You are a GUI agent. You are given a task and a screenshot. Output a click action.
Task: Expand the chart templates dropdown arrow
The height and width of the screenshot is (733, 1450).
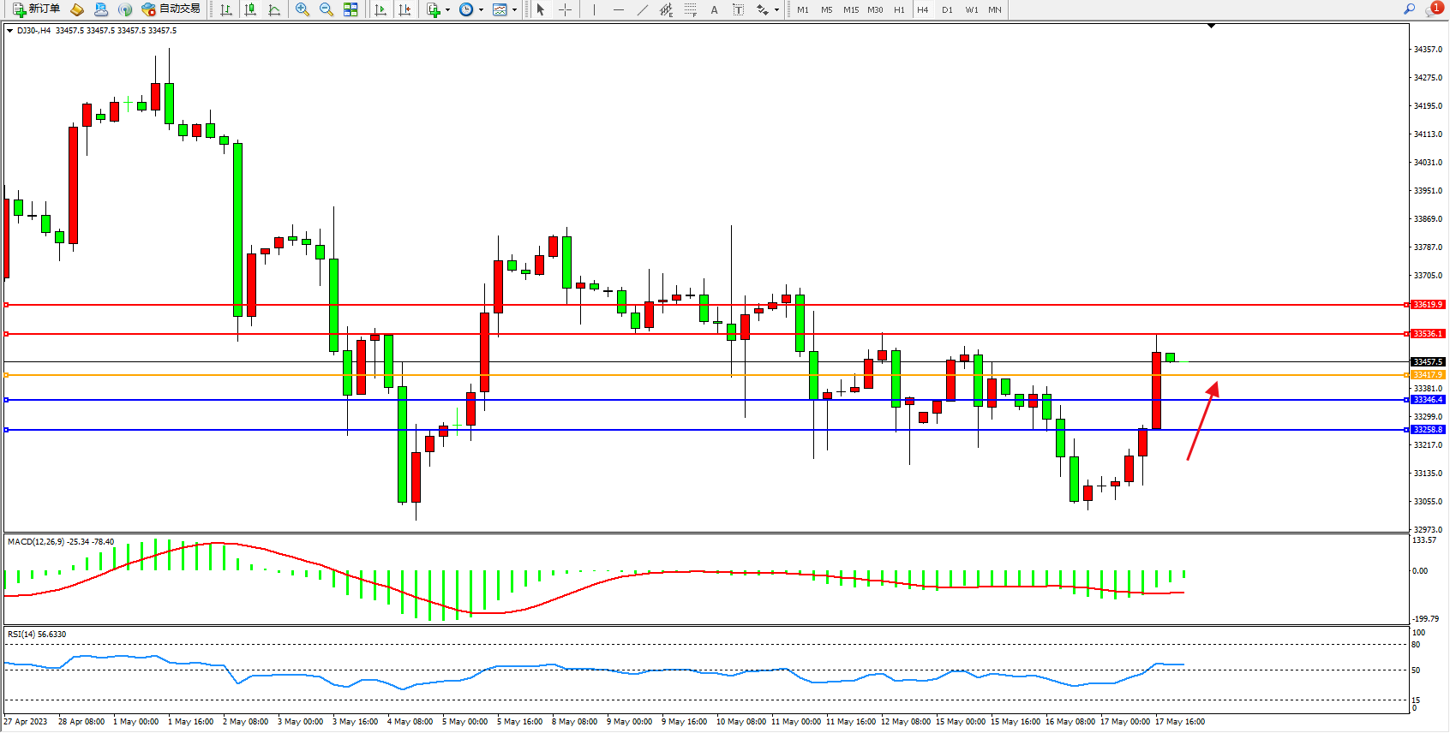tap(514, 10)
